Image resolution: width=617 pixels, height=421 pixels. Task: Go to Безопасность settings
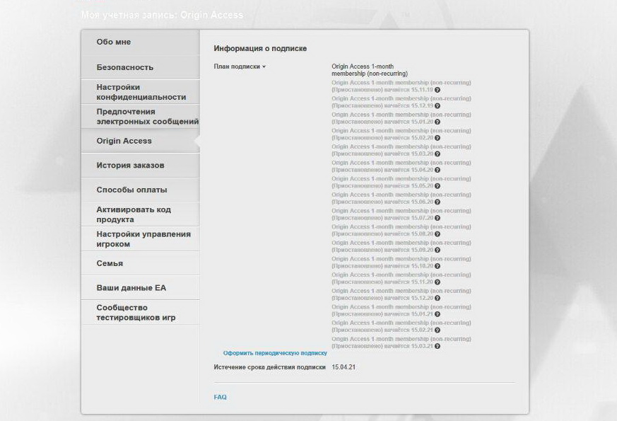pos(141,67)
